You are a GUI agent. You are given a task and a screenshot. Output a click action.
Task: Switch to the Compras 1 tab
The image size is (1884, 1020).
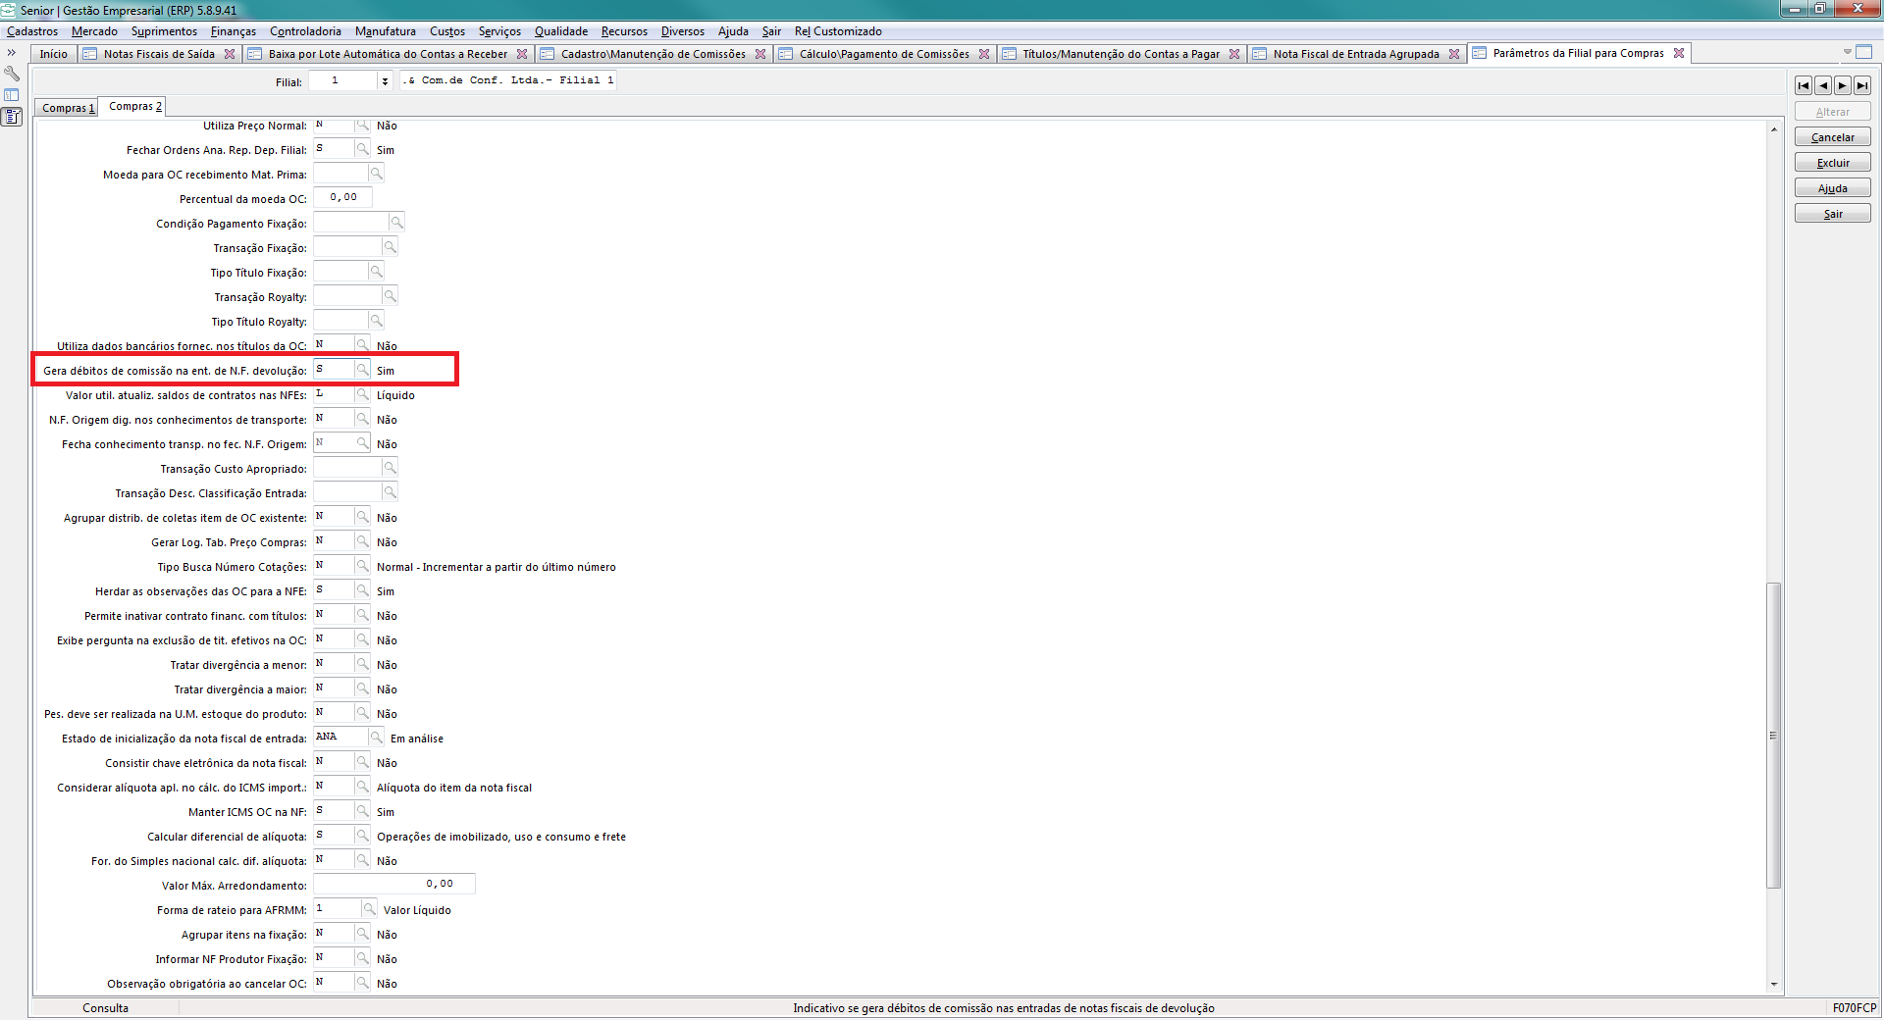(68, 108)
